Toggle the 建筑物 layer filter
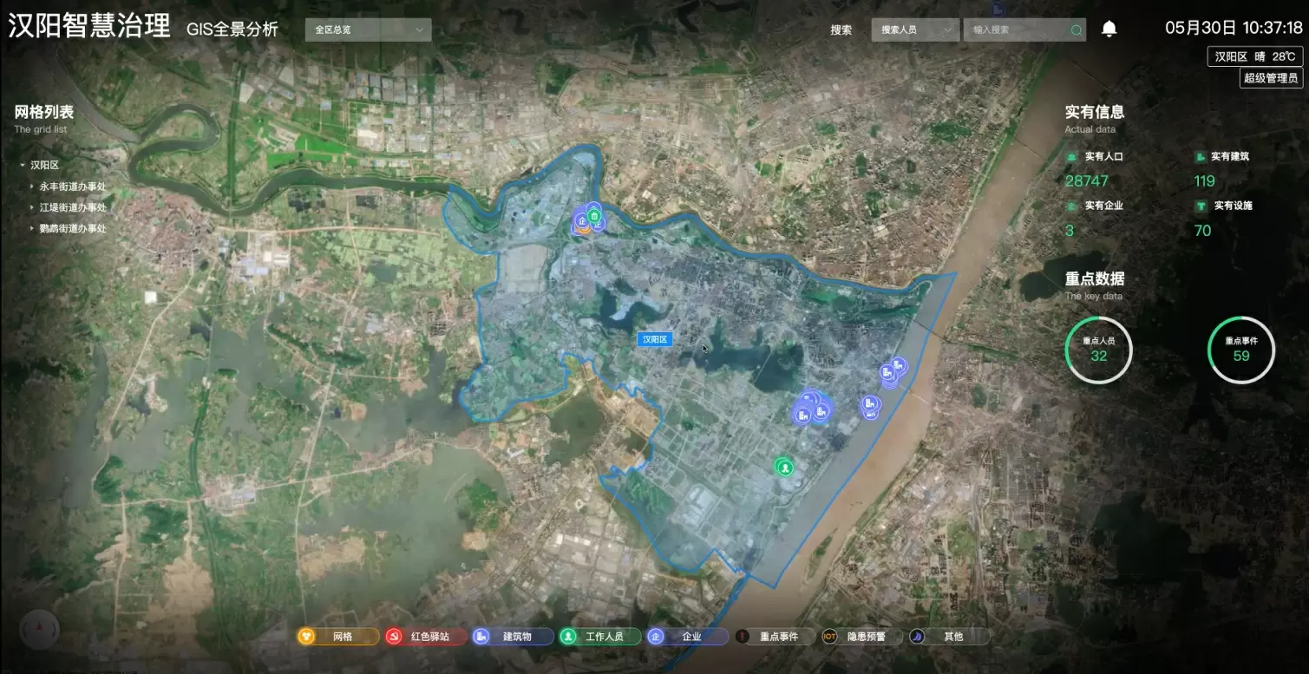This screenshot has width=1309, height=674. pos(514,637)
